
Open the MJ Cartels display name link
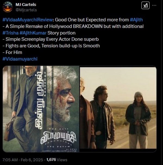(x=26, y=5)
